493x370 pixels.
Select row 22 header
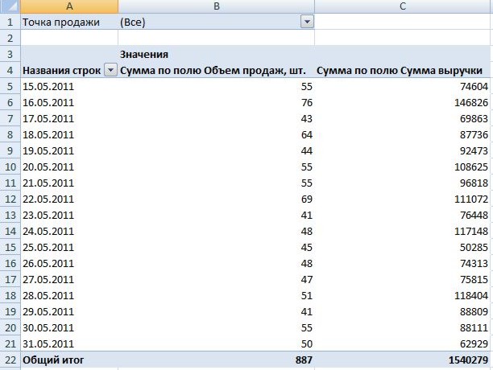[10, 360]
